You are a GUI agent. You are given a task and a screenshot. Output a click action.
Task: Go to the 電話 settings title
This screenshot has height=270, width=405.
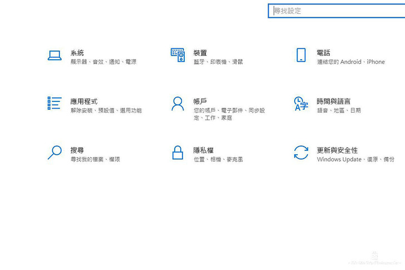tap(323, 53)
